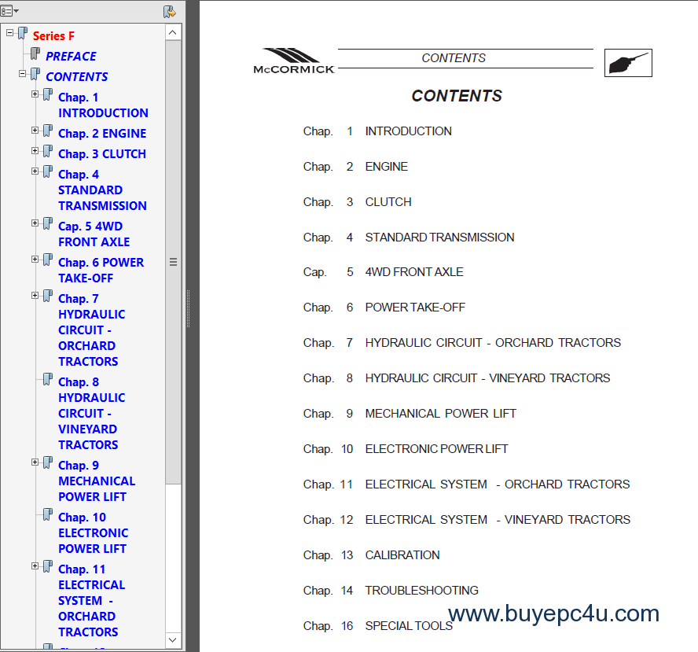Click HYDRAULIC CIRCUIT - VINEYARD TRACTORS page entry
This screenshot has width=698, height=652.
487,378
